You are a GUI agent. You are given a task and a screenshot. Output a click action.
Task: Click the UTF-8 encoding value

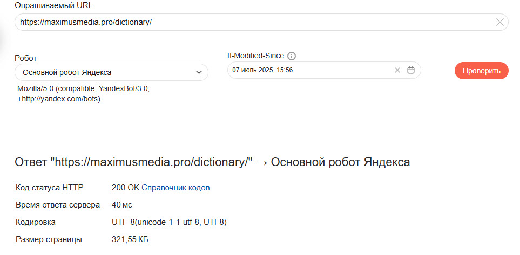(169, 222)
